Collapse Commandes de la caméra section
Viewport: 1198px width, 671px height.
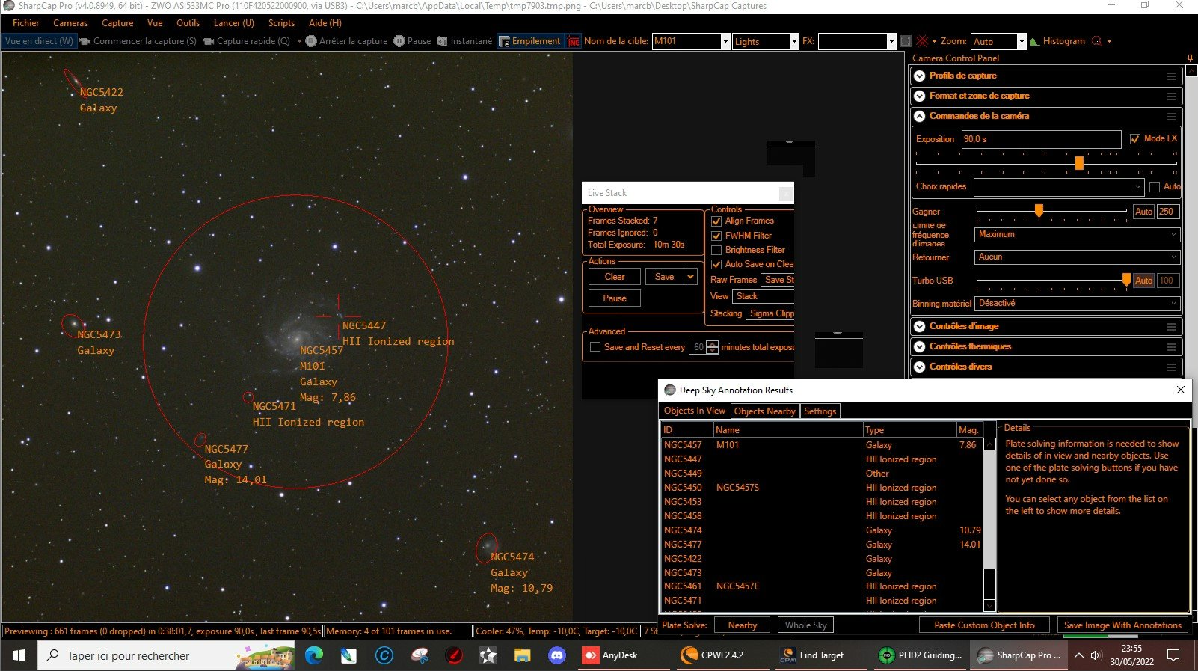pos(920,117)
